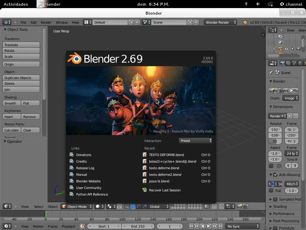Add a new scene with plus button
The height and width of the screenshot is (230, 306).
(190, 22)
